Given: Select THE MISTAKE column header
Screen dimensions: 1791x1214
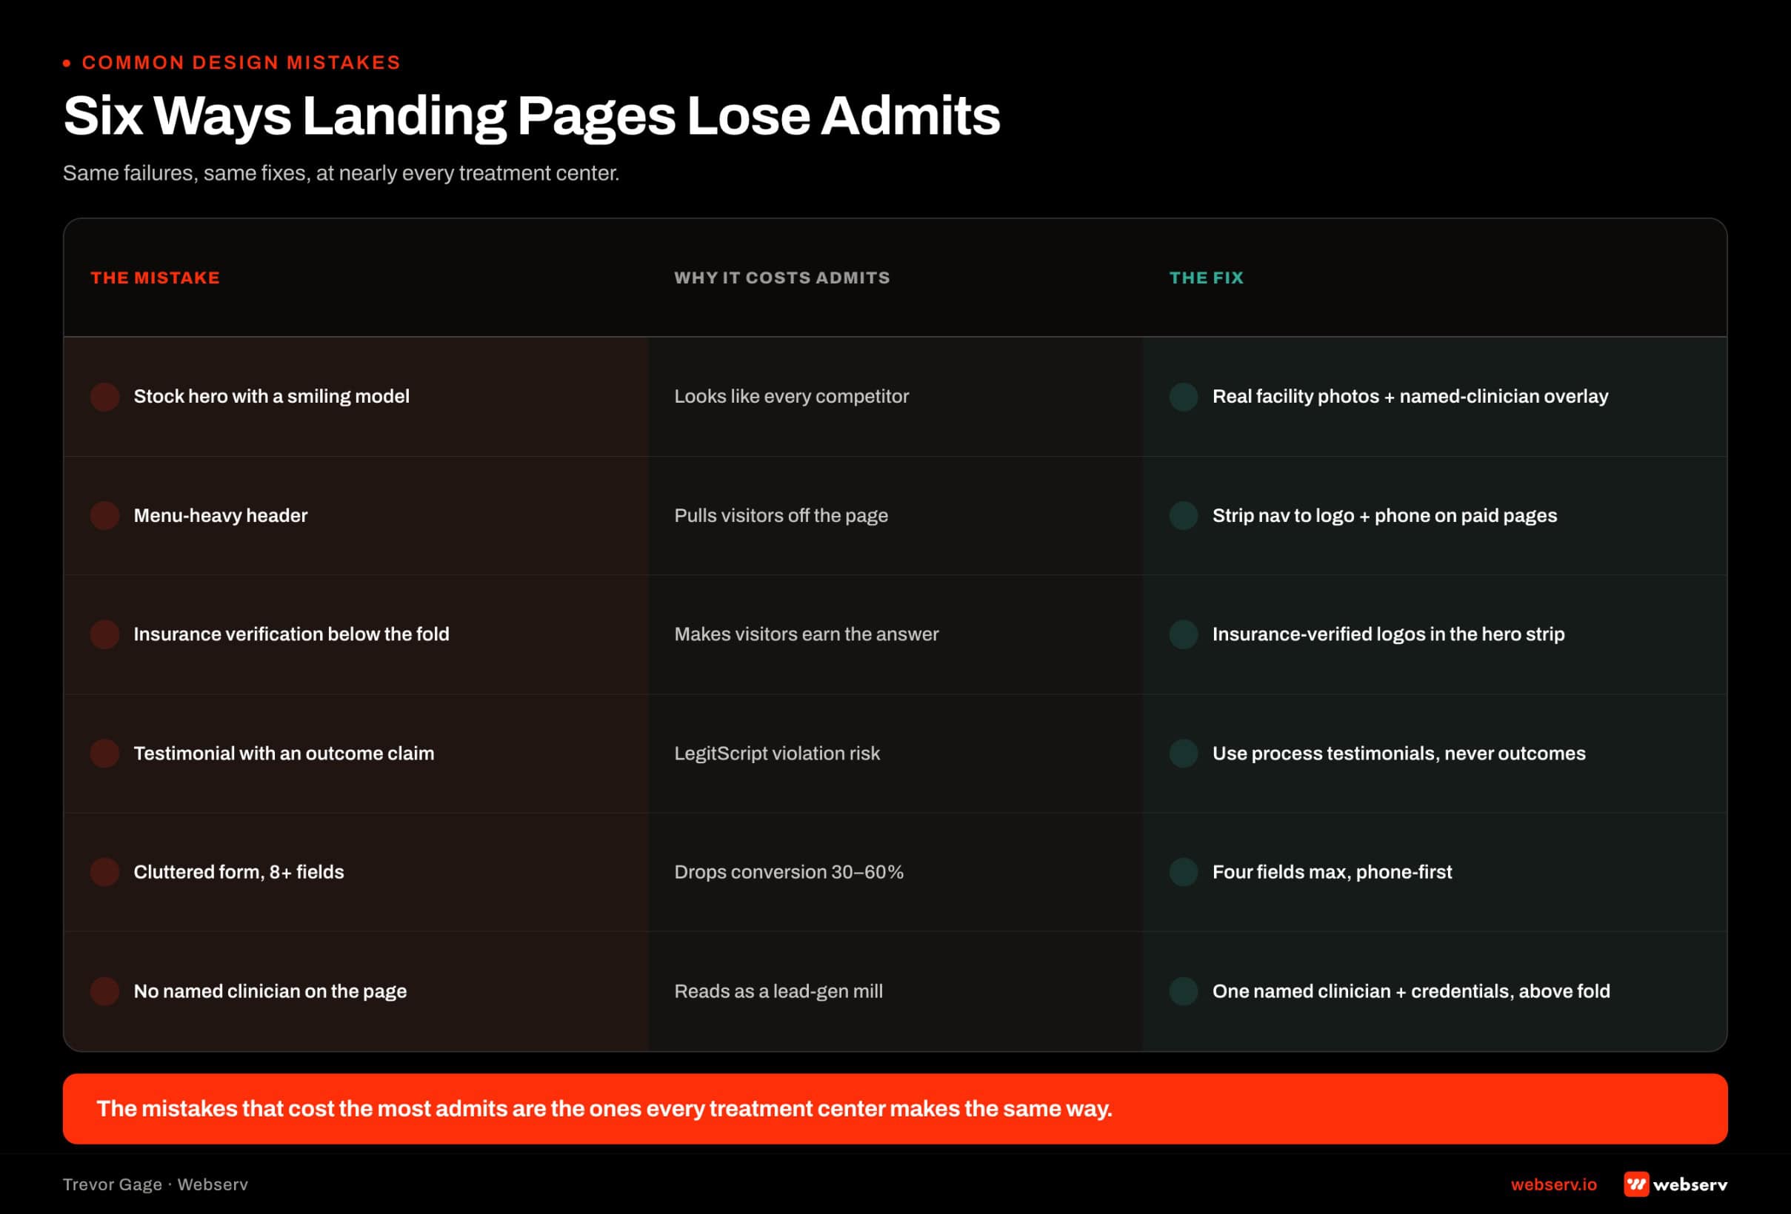Looking at the screenshot, I should [156, 278].
